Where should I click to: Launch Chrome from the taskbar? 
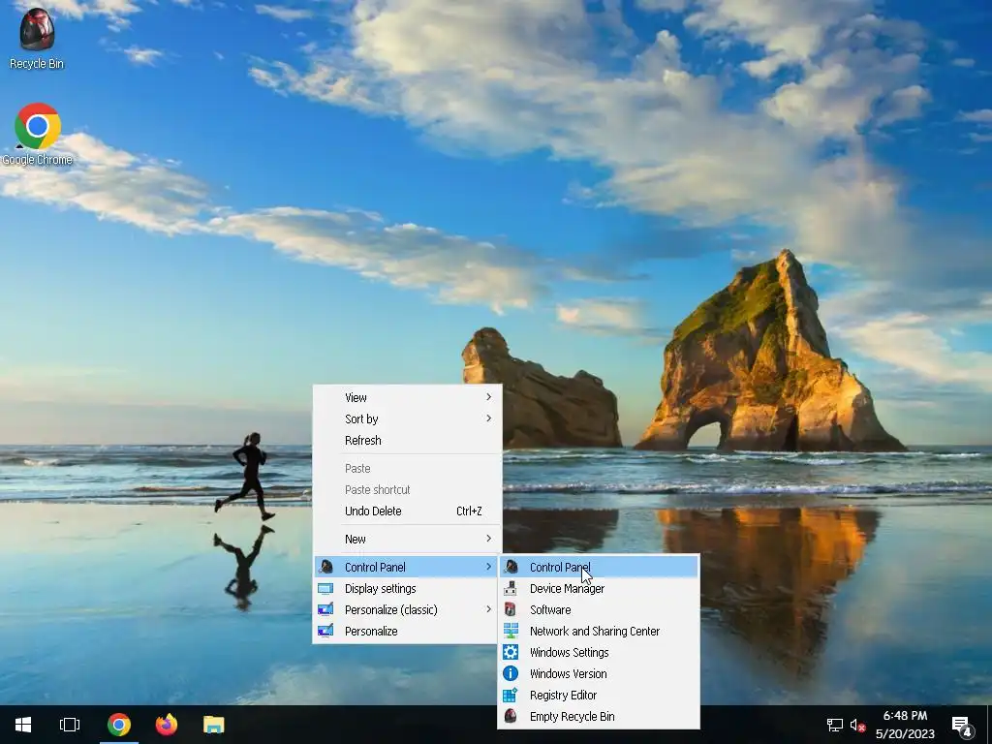tap(119, 725)
